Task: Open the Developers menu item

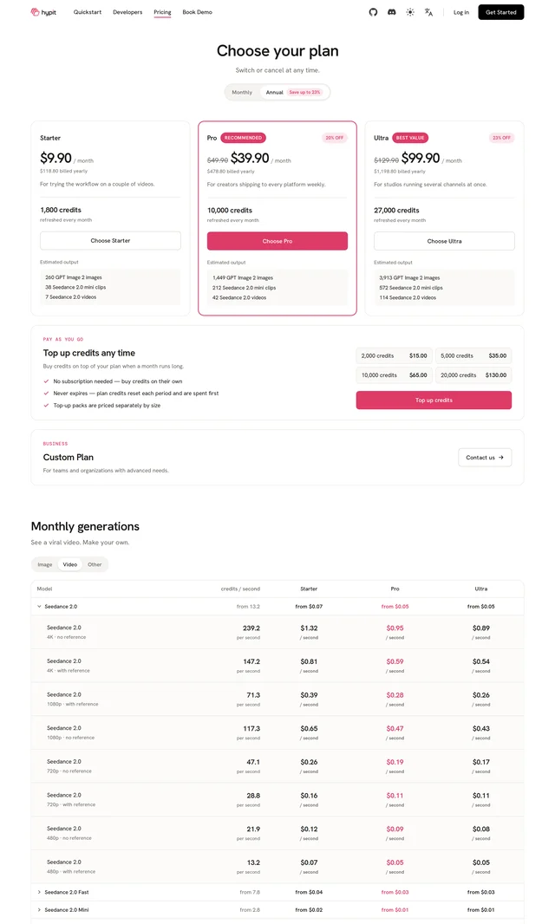Action: [127, 12]
